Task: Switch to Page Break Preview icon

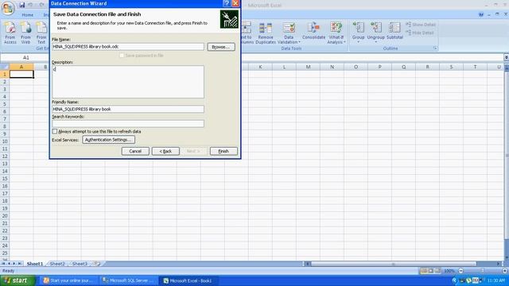Action: pos(437,271)
